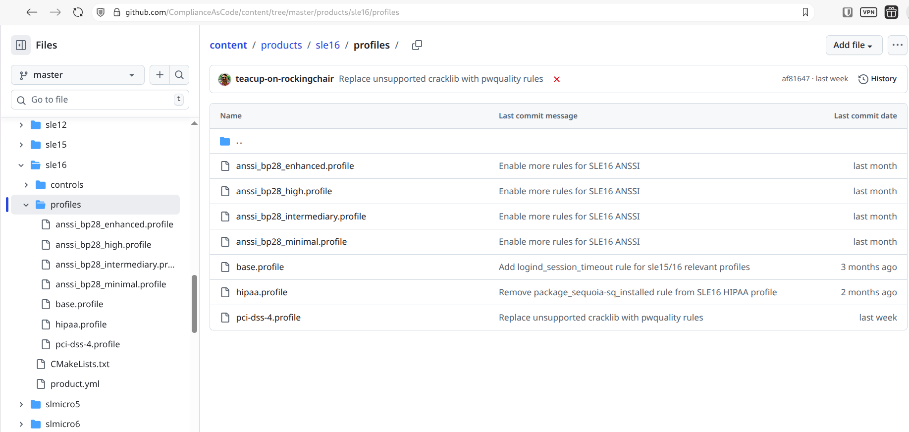Image resolution: width=909 pixels, height=432 pixels.
Task: Expand the sle15 folder in tree
Action: click(x=21, y=145)
